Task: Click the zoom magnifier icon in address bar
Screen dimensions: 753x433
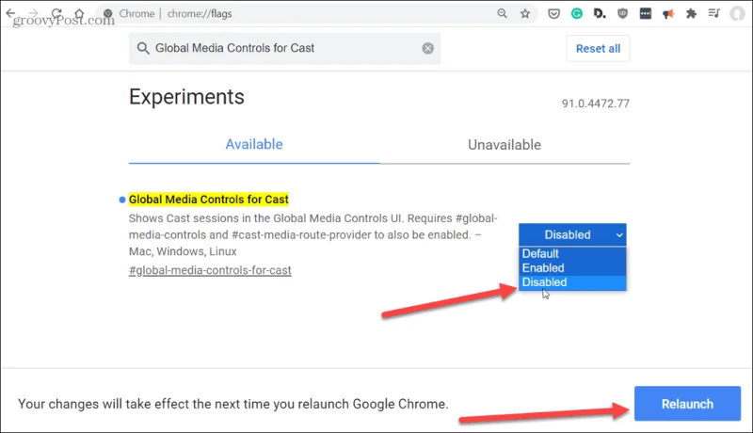Action: 502,13
